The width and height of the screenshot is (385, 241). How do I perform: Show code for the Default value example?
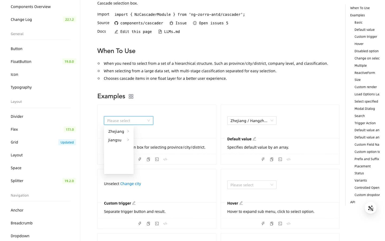288,159
